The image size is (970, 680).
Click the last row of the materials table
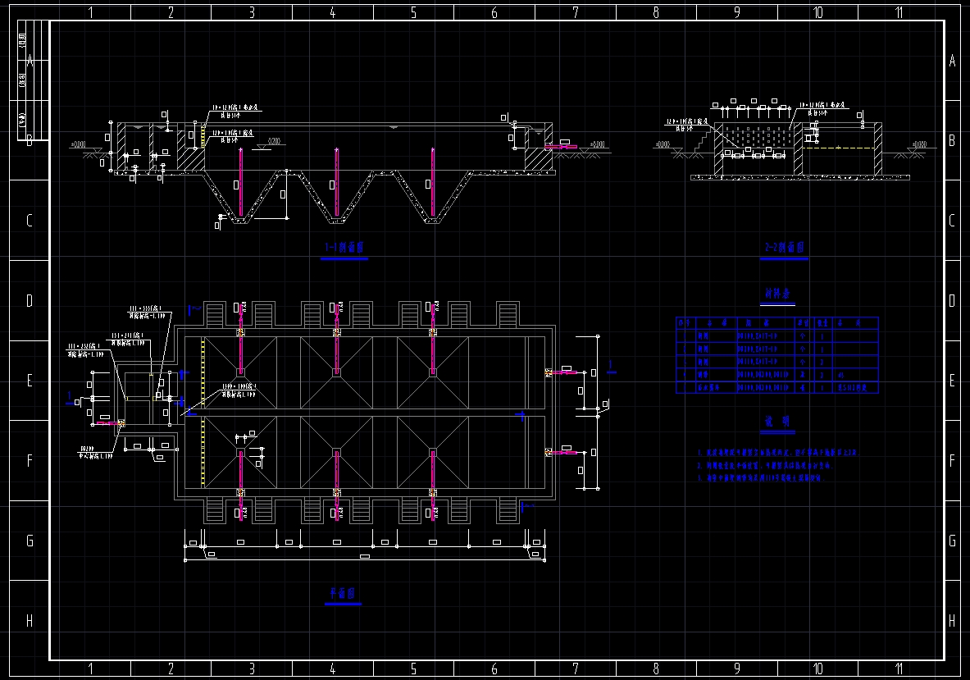[x=776, y=387]
